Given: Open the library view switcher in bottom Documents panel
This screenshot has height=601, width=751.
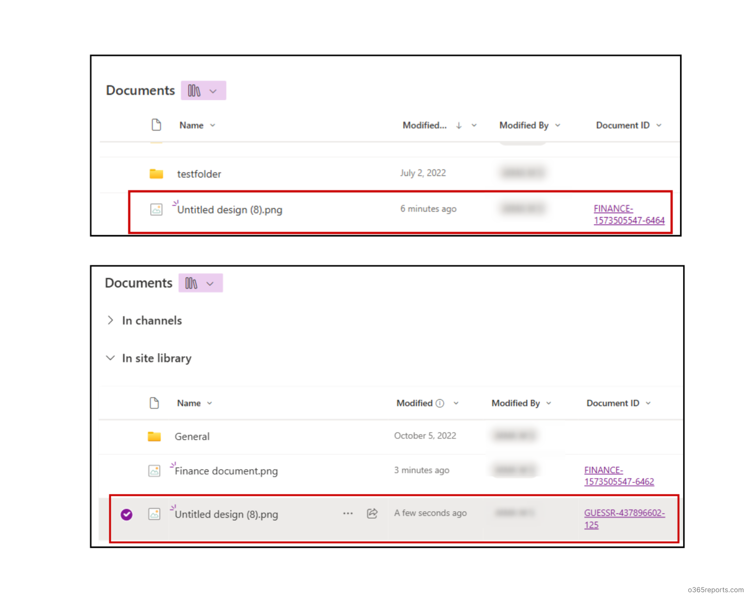Looking at the screenshot, I should pyautogui.click(x=200, y=283).
